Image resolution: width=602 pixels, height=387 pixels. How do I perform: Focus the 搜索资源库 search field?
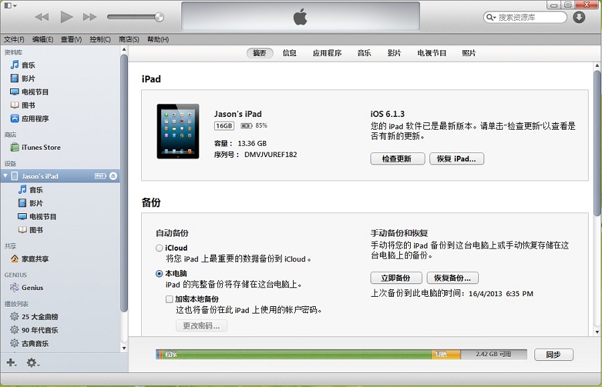(x=525, y=17)
